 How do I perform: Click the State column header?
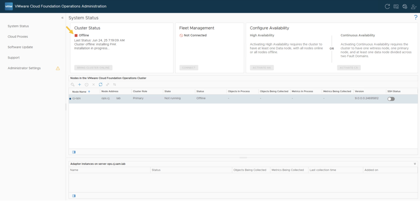tap(168, 91)
